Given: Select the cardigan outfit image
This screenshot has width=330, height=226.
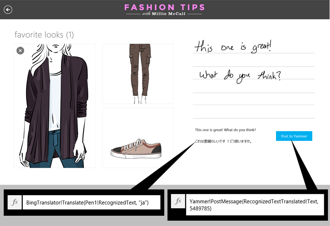Looking at the screenshot, I should [x=54, y=106].
